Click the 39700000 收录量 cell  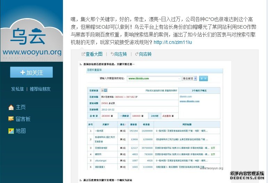click(x=147, y=148)
